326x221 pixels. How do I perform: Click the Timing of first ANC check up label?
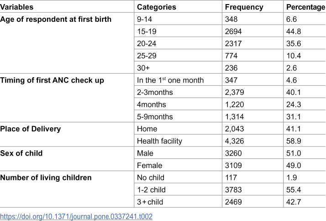52,80
